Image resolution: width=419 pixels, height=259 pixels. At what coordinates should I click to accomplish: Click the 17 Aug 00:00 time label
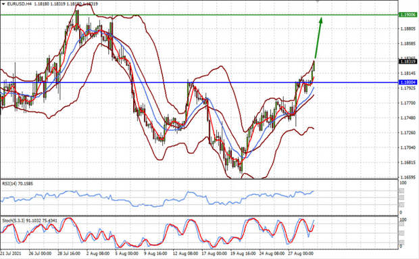(214, 254)
